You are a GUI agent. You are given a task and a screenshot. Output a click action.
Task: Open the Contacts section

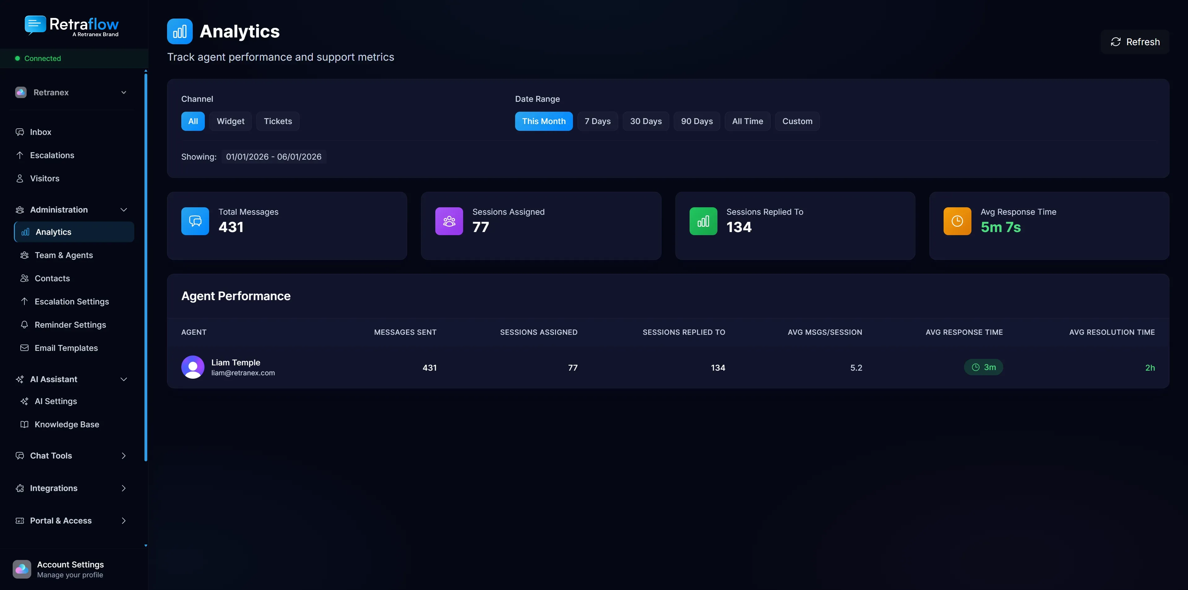(x=51, y=278)
